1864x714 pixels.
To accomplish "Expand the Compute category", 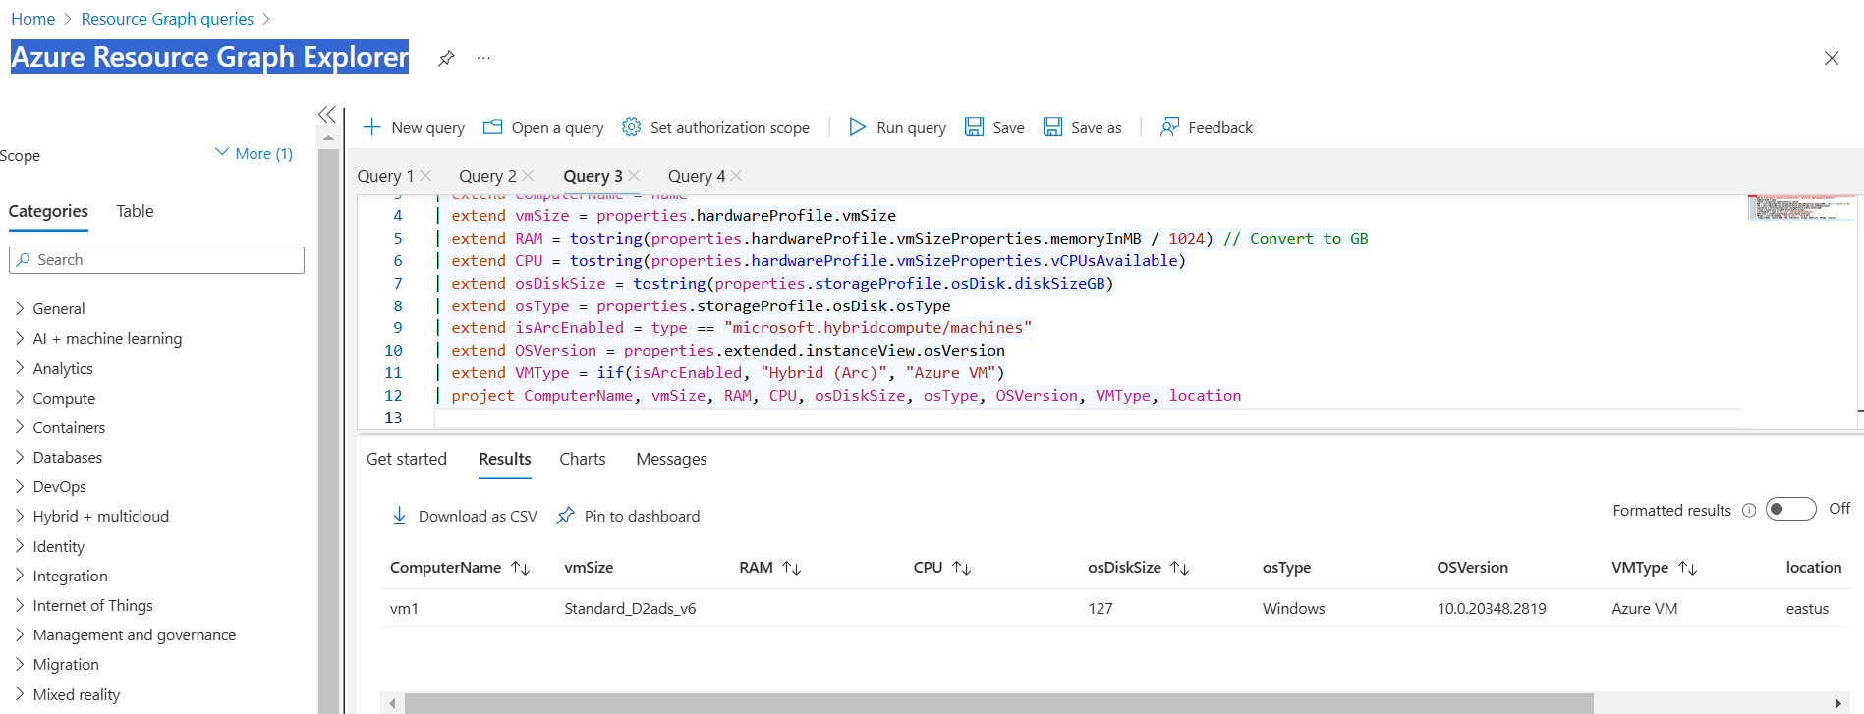I will click(x=19, y=398).
